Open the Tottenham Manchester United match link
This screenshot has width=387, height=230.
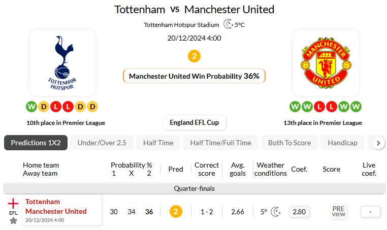[56, 207]
